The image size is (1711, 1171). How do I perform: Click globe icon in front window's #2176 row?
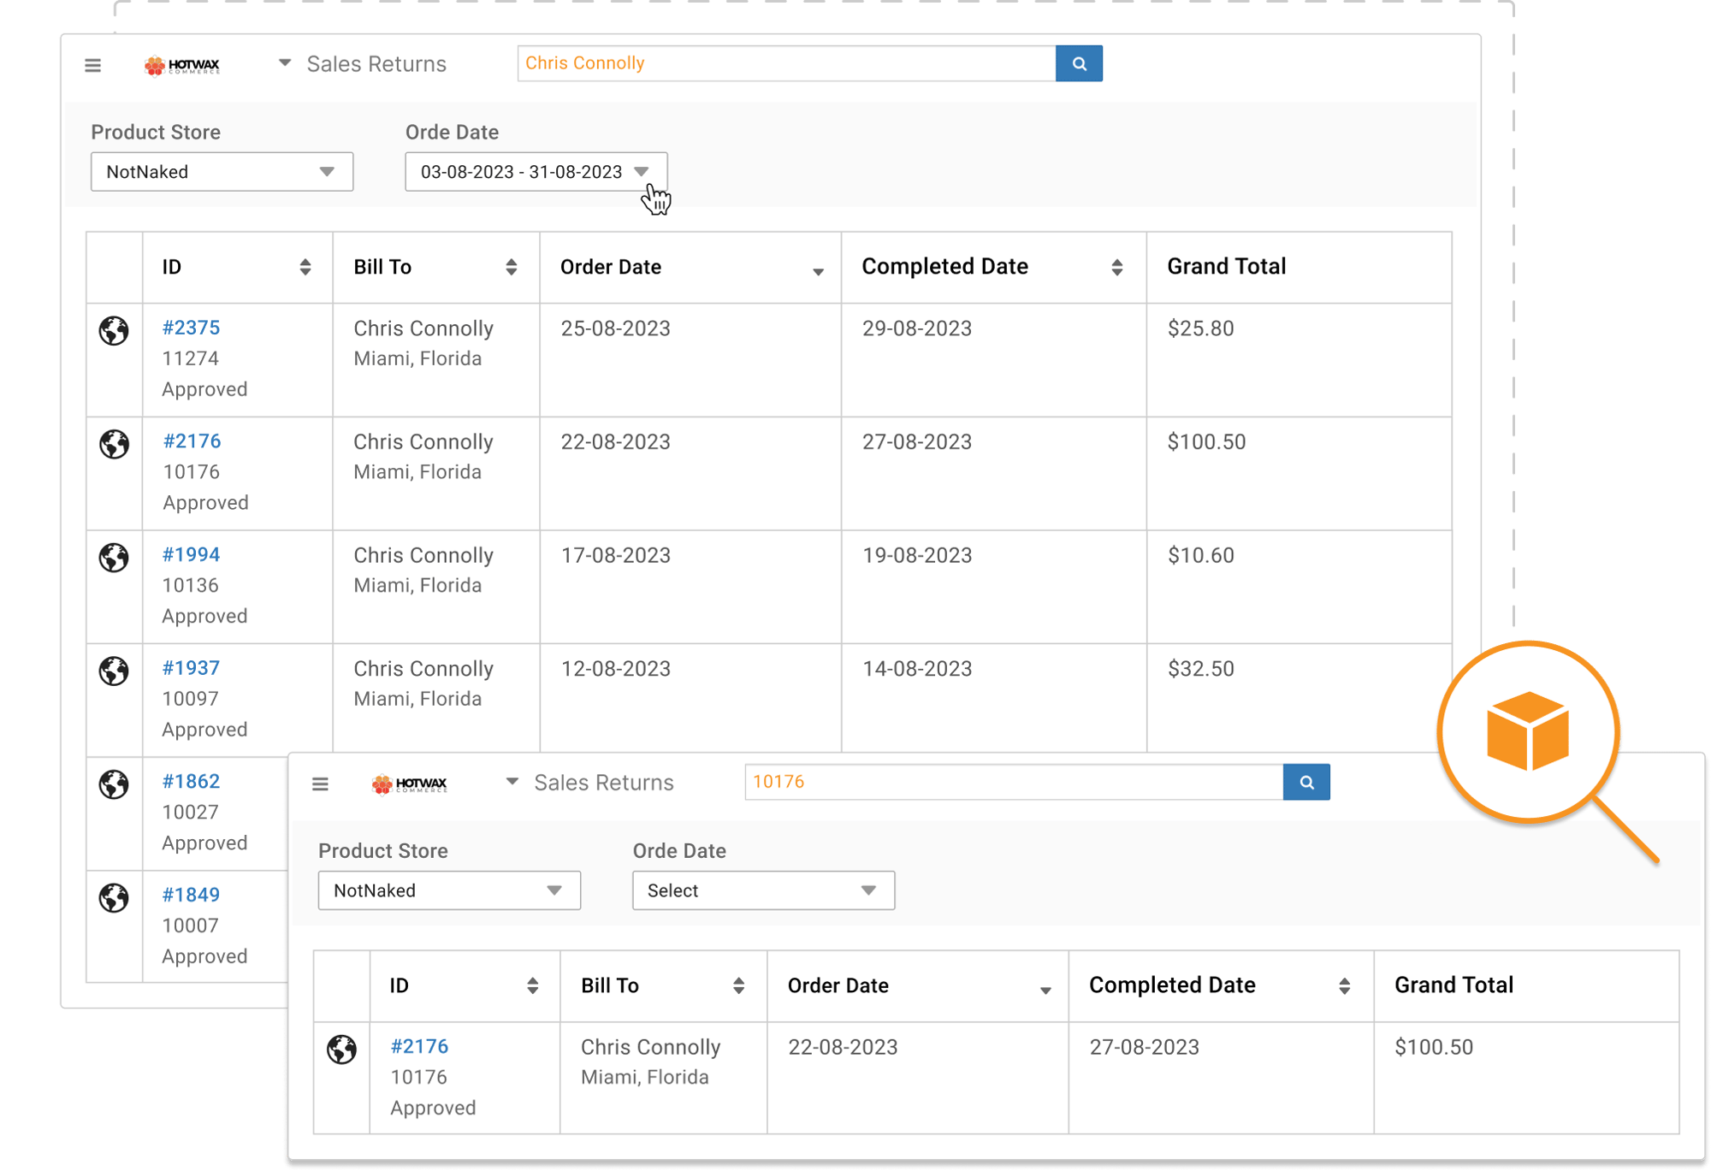(x=341, y=1049)
